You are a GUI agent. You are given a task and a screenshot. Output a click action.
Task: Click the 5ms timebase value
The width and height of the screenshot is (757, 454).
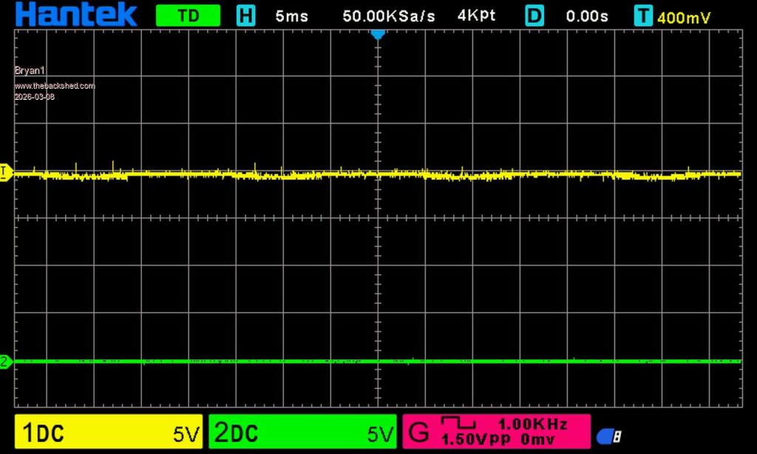(292, 16)
